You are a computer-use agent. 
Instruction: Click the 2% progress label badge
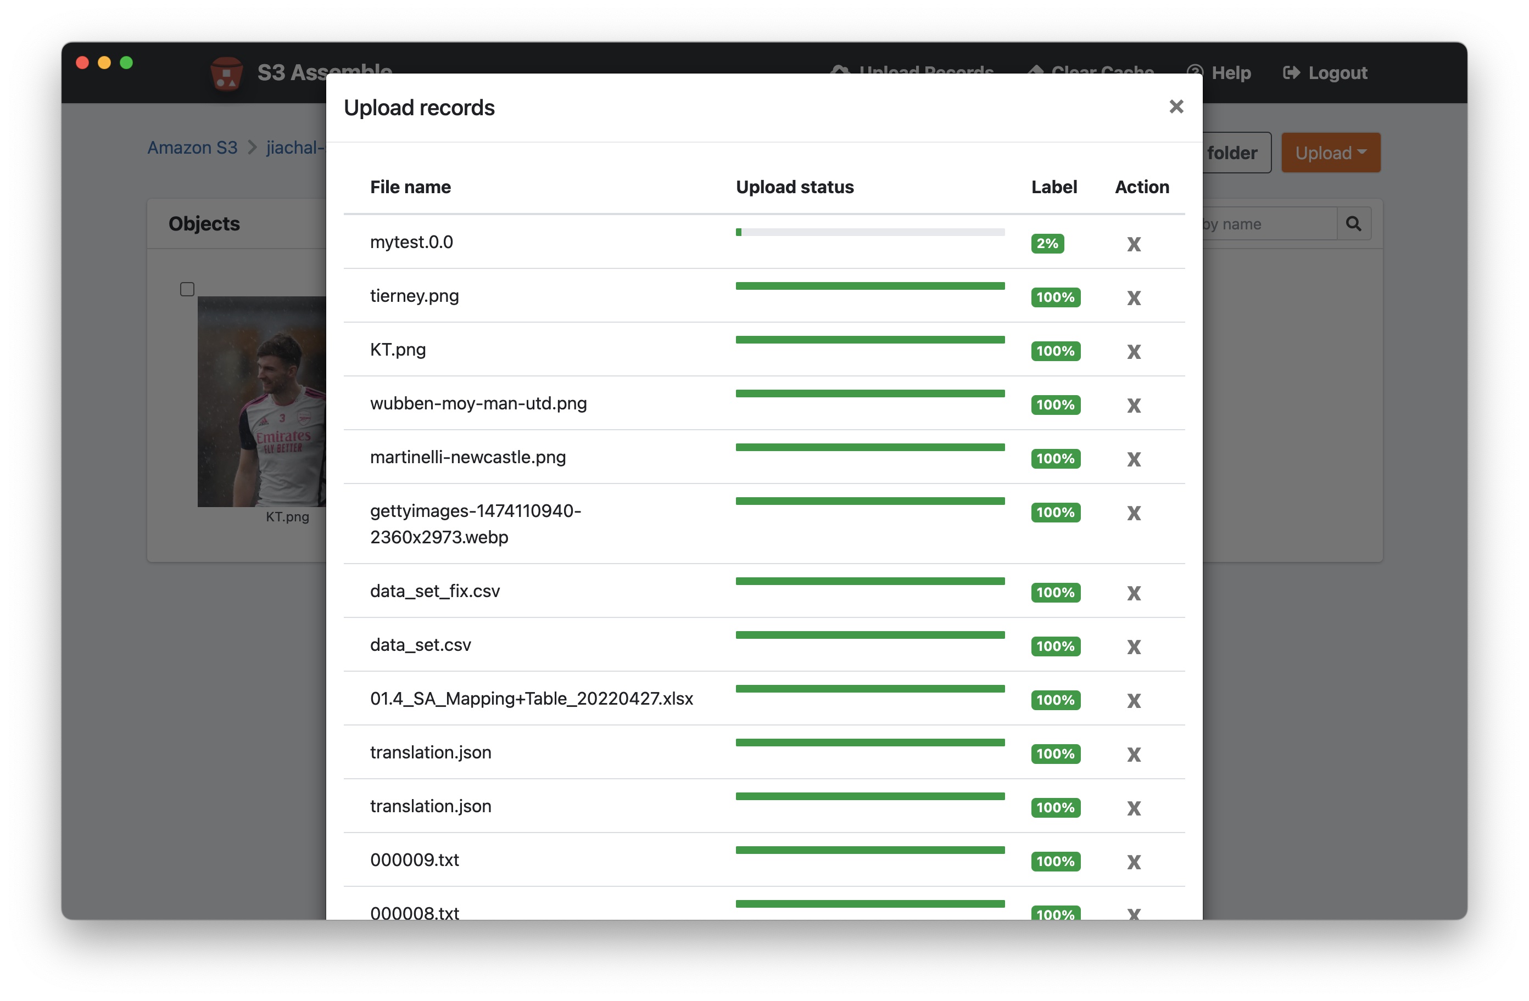[x=1047, y=243]
